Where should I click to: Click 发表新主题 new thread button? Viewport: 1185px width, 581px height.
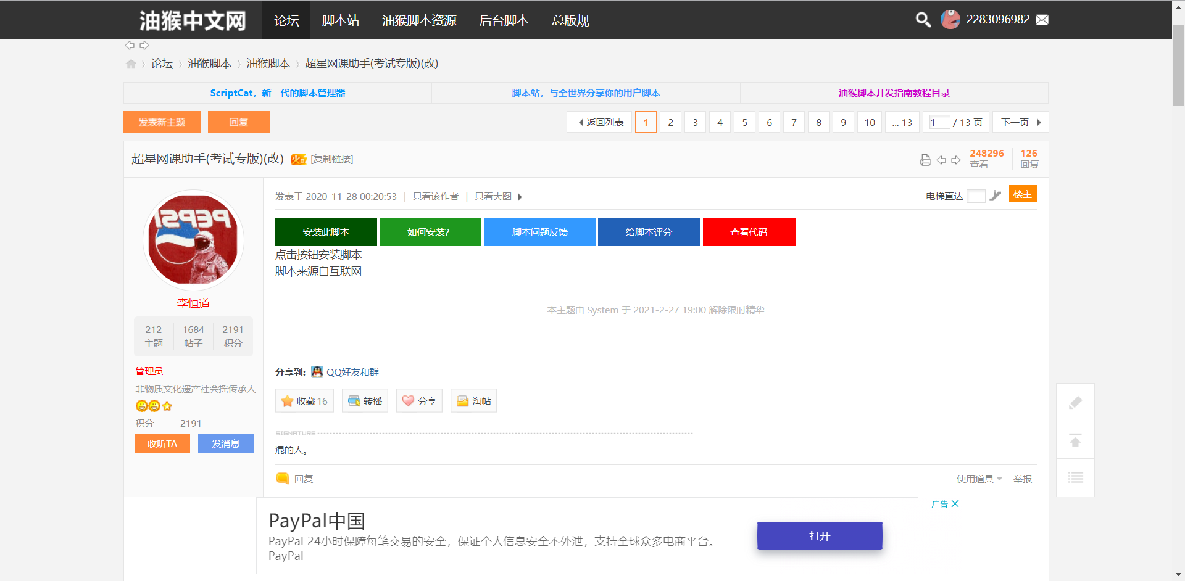pos(162,122)
